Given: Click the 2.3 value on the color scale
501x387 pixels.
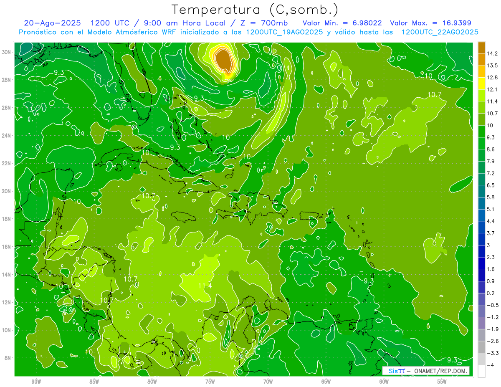Looking at the screenshot, I should [x=491, y=257].
